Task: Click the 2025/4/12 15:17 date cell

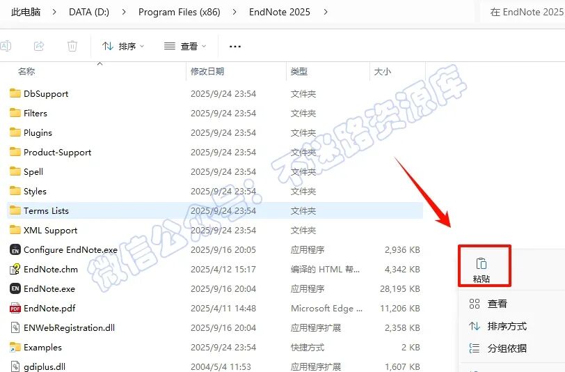Action: 223,269
